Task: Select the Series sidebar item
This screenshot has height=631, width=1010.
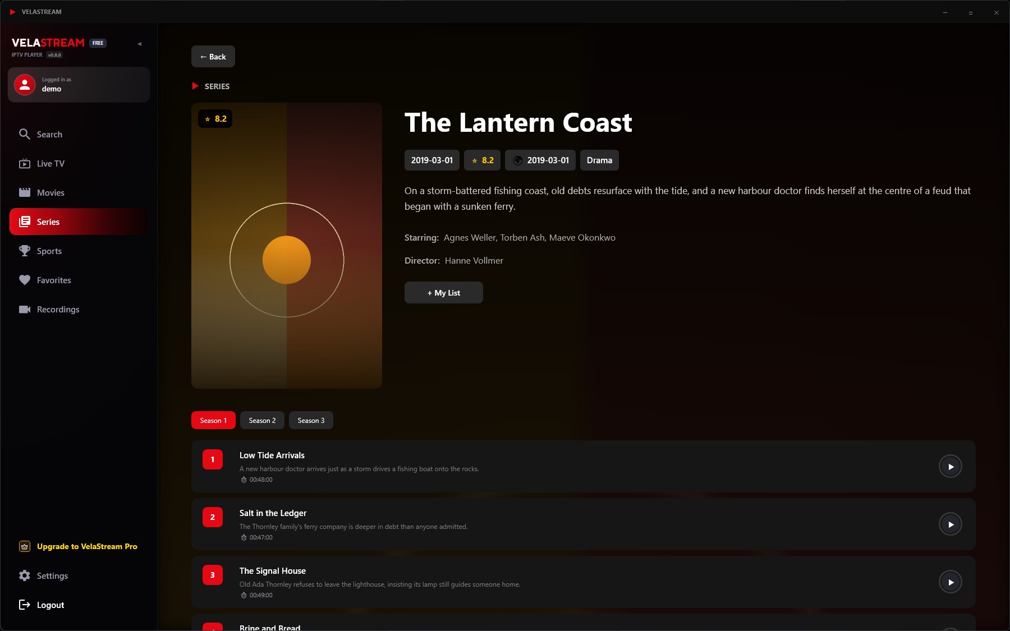Action: (x=79, y=222)
